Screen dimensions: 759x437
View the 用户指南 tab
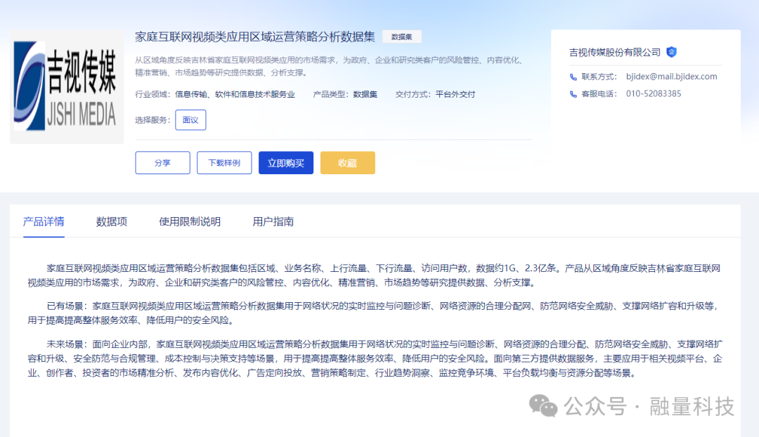point(274,221)
